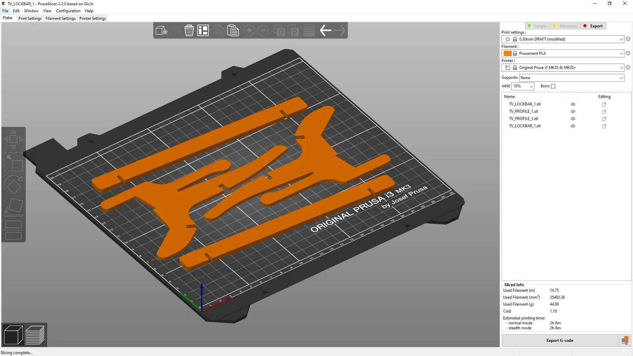This screenshot has height=356, width=633.
Task: Open the Print settings preset dropdown
Action: (x=563, y=39)
